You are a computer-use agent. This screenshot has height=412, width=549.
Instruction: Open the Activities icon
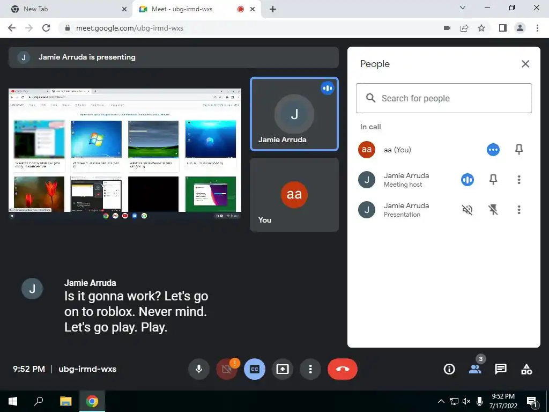pyautogui.click(x=526, y=369)
